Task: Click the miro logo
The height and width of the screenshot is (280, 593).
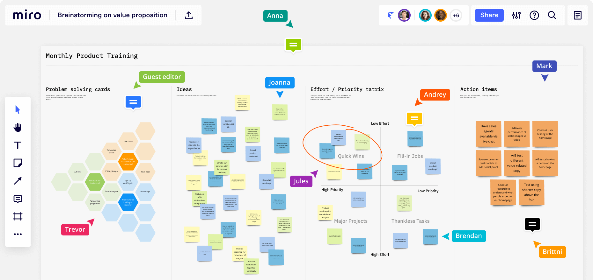Action: click(x=27, y=15)
